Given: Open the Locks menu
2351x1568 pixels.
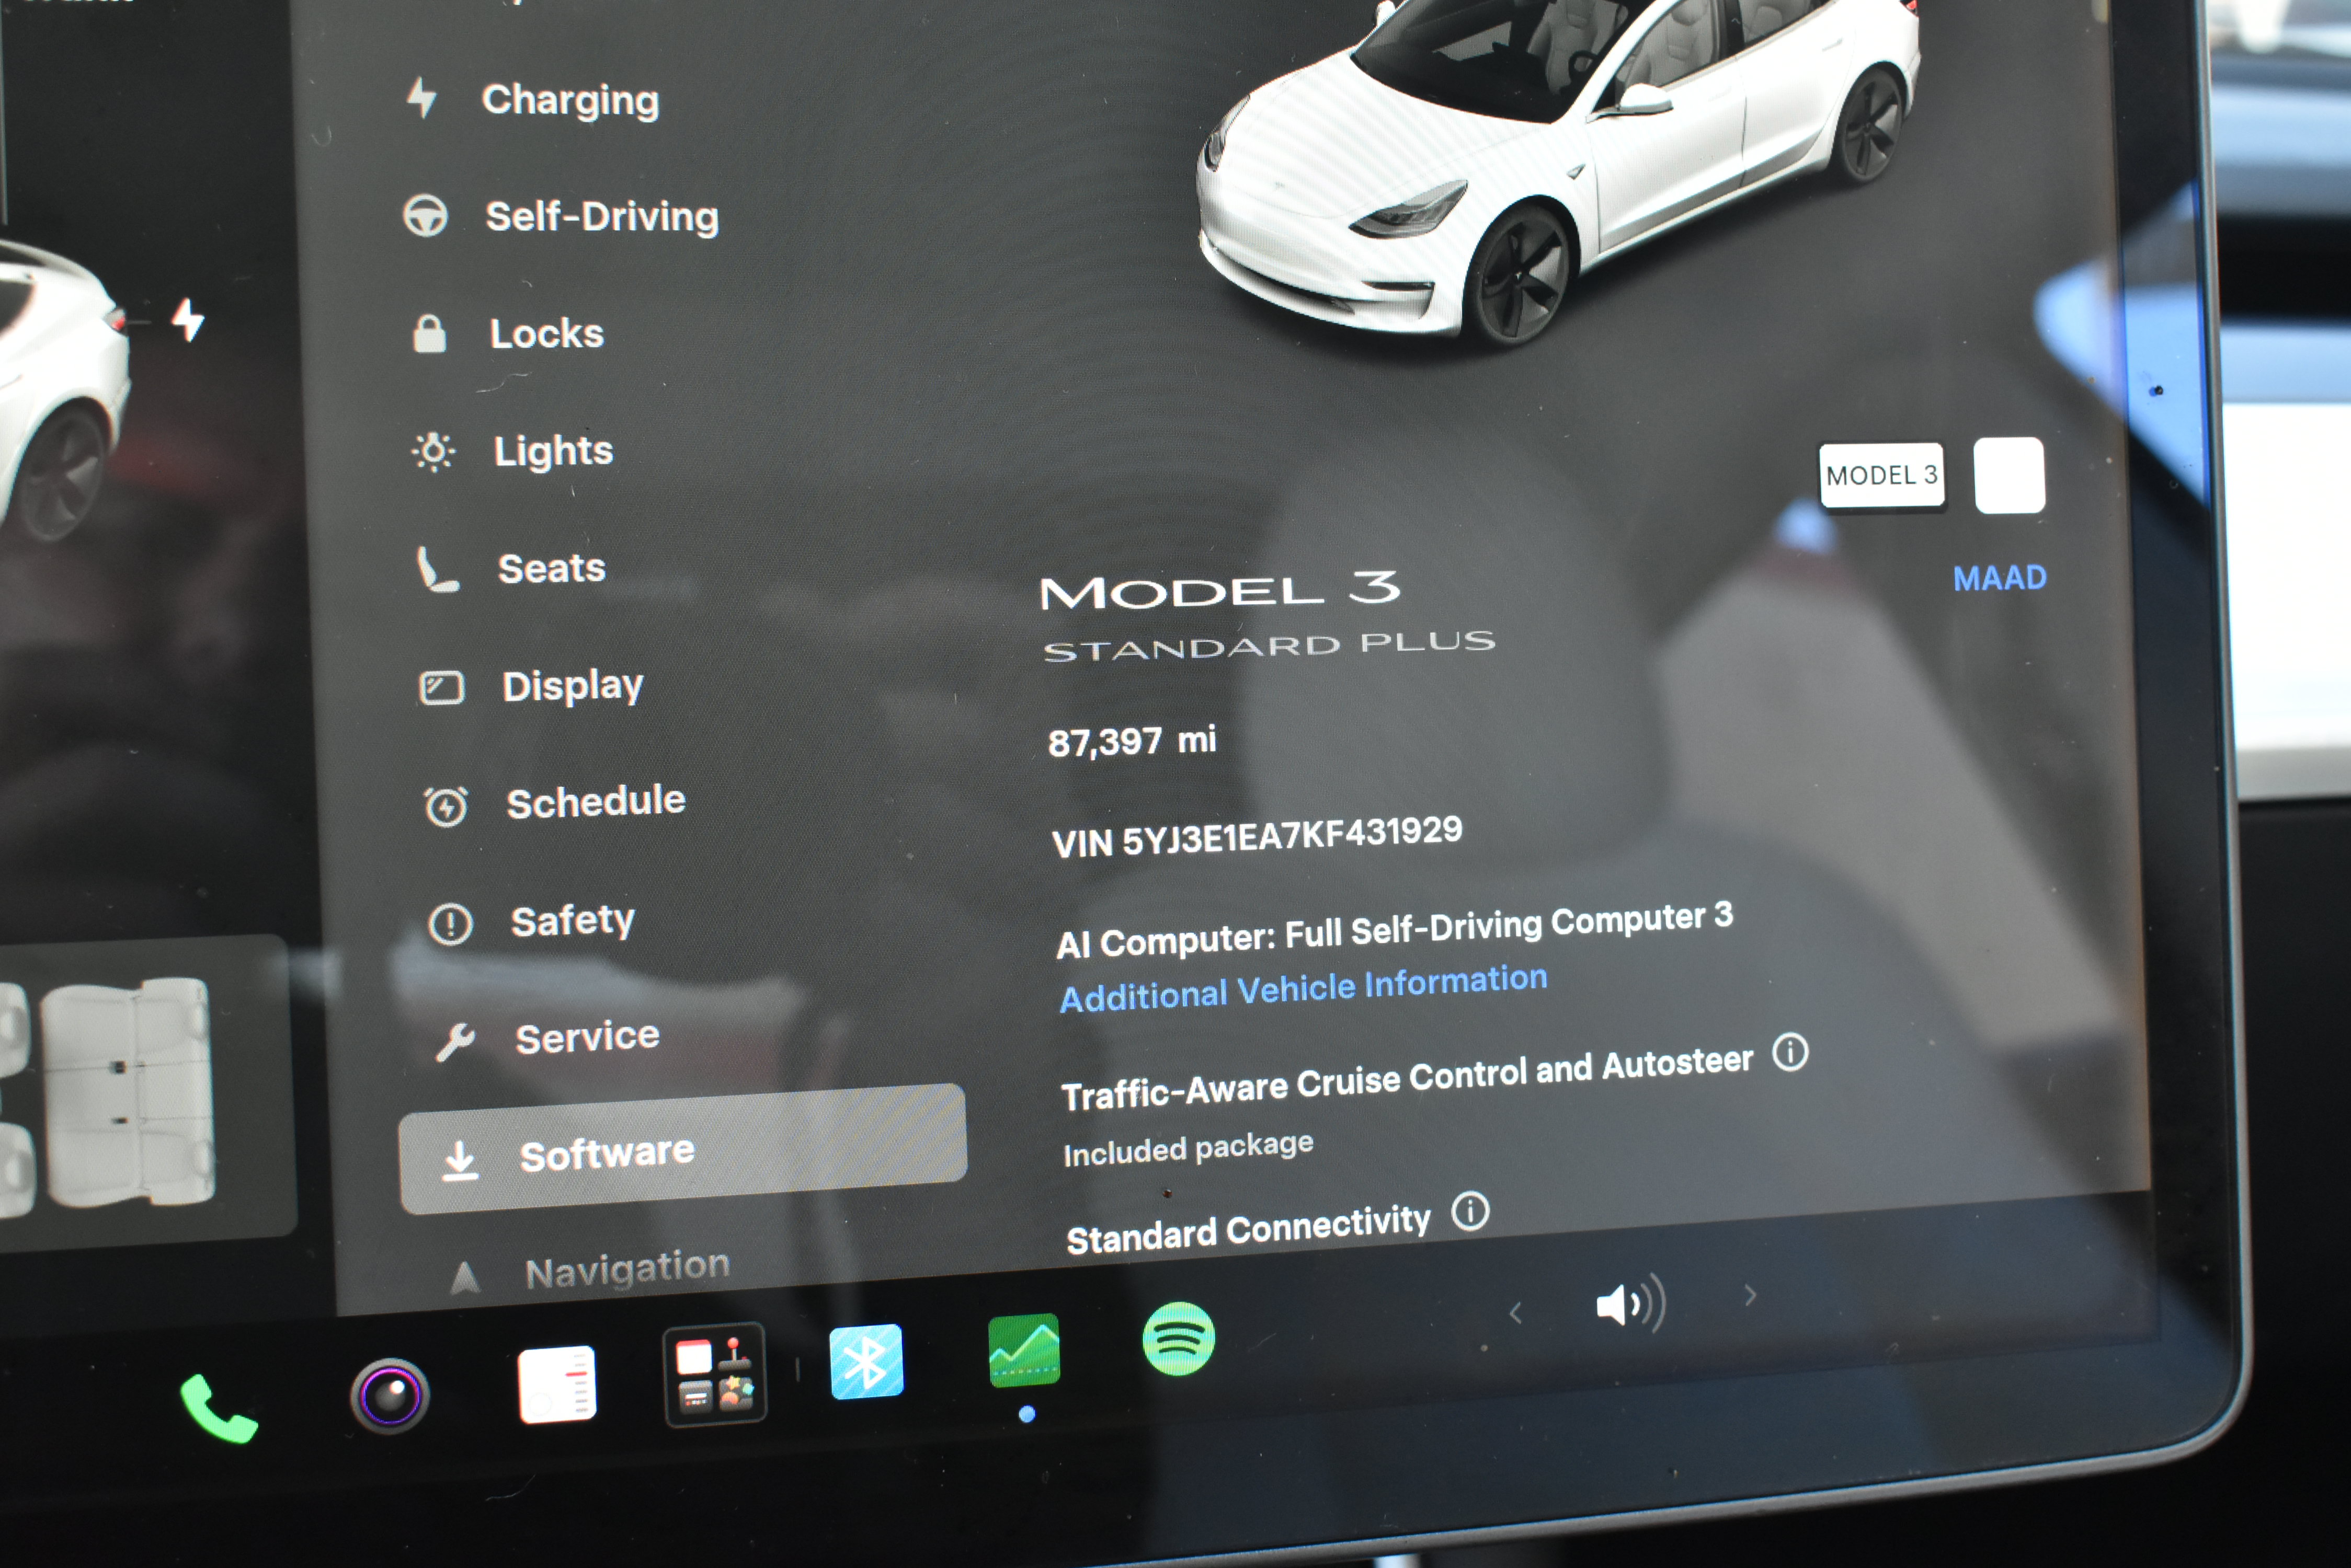Looking at the screenshot, I should point(509,333).
